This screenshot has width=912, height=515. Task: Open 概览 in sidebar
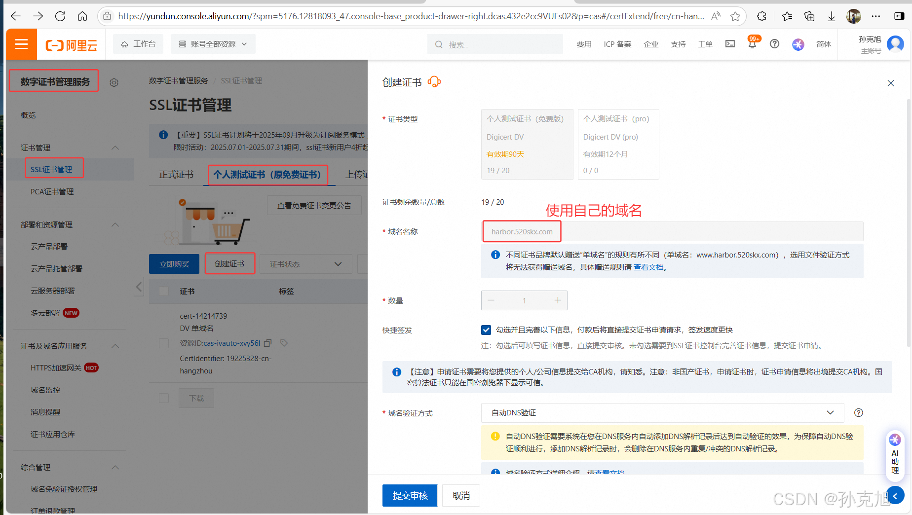[28, 115]
